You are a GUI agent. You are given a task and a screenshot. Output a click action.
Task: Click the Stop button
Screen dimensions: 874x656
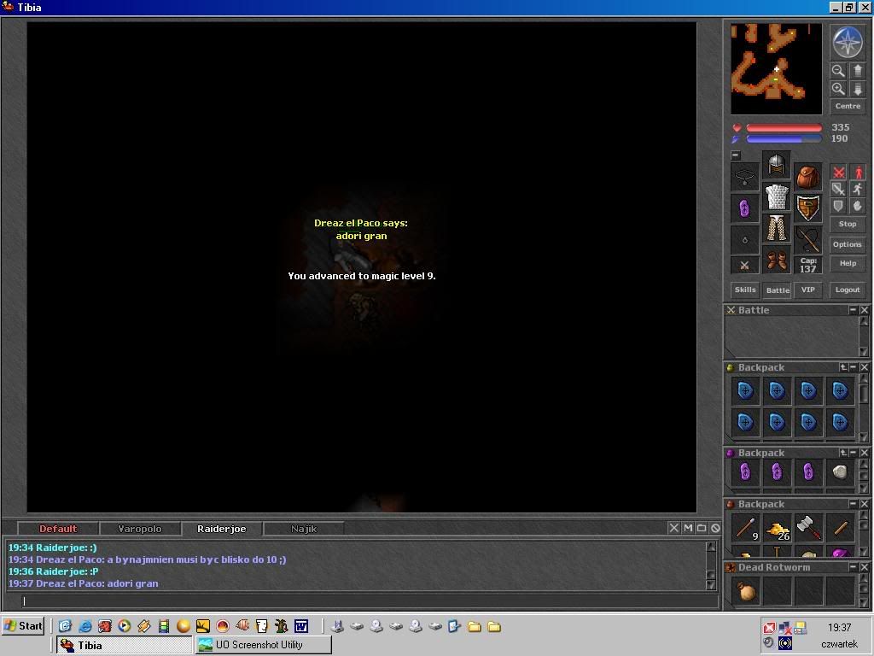848,224
